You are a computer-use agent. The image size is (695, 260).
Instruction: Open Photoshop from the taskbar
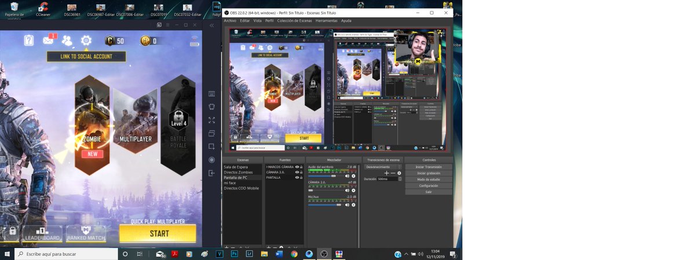(235, 254)
